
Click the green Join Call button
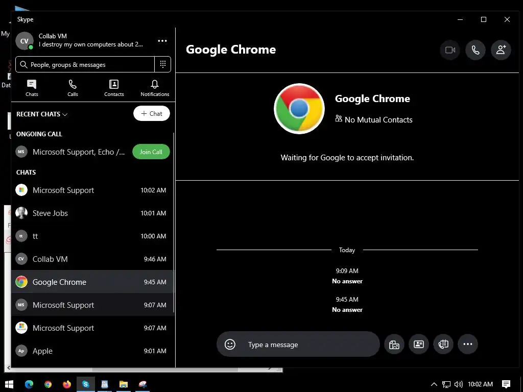point(151,152)
